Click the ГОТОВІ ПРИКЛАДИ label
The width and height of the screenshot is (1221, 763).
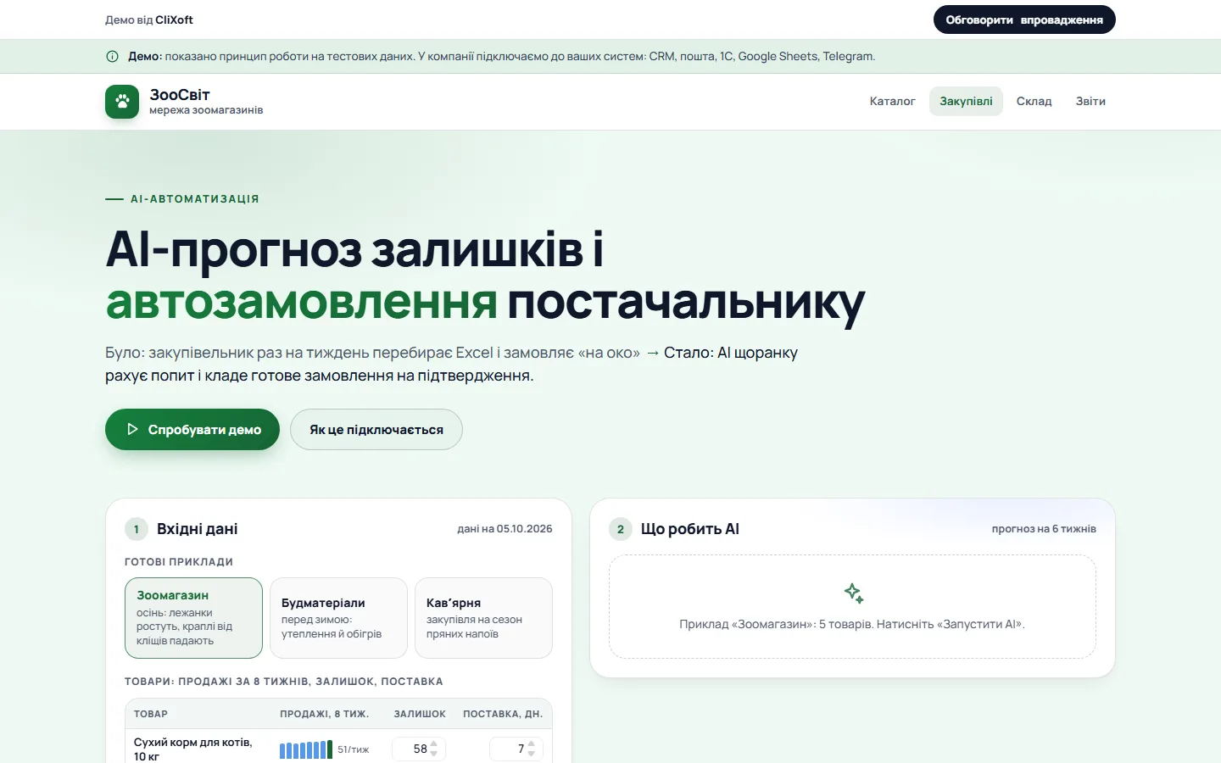tap(179, 562)
